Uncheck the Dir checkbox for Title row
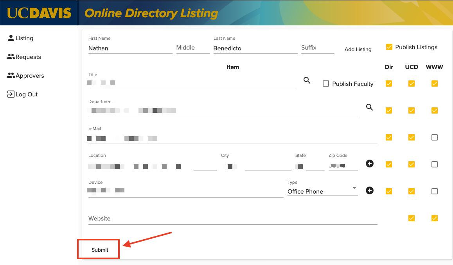453x265 pixels. pyautogui.click(x=389, y=84)
